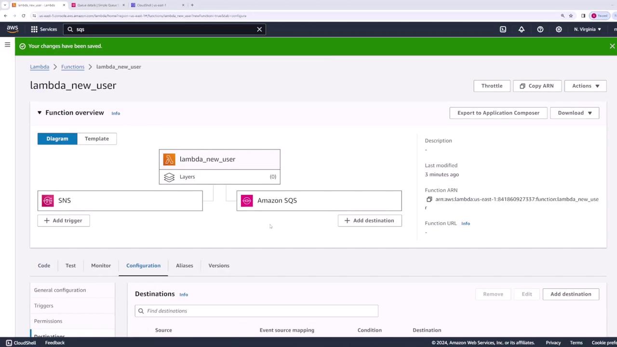Dismiss the changes saved banner
Screen dimensions: 617x347
[x=612, y=46]
